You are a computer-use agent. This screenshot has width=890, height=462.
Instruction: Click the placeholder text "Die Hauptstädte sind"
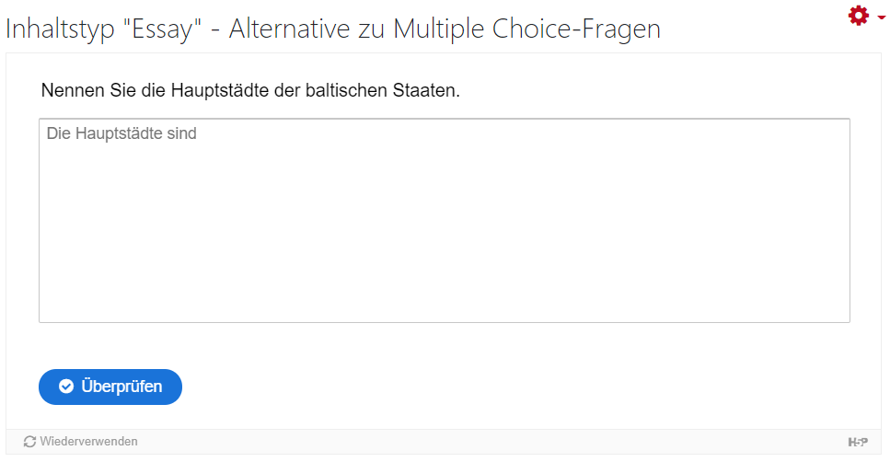click(x=121, y=133)
